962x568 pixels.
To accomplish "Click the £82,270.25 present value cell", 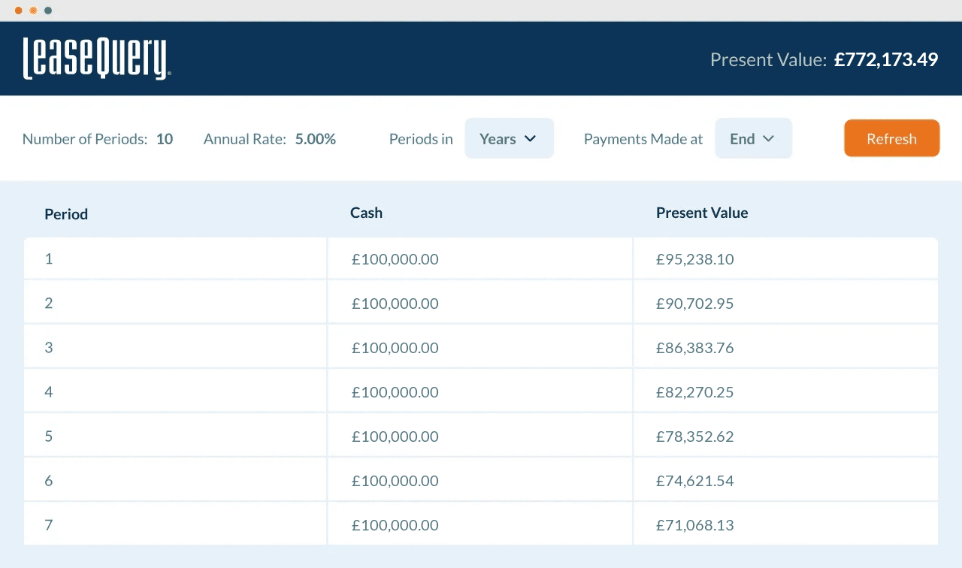I will click(694, 392).
